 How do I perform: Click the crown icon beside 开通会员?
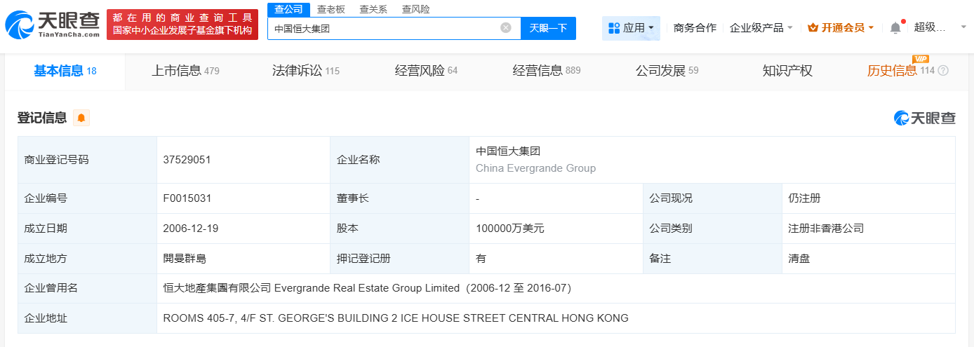coord(813,28)
